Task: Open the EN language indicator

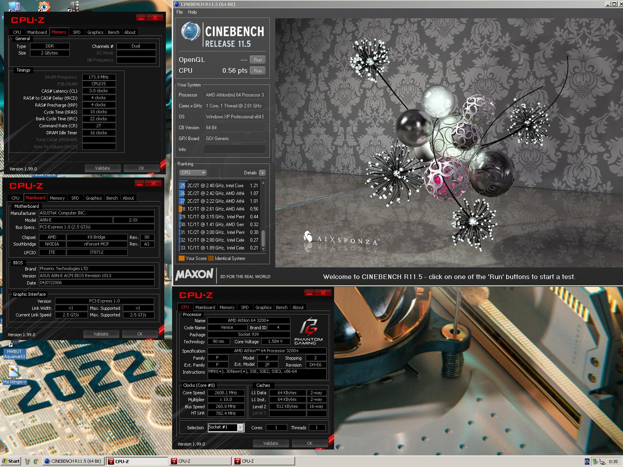Action: pos(587,461)
